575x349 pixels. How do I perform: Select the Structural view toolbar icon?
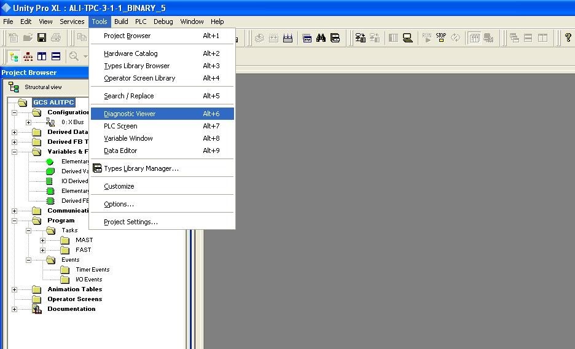(14, 57)
